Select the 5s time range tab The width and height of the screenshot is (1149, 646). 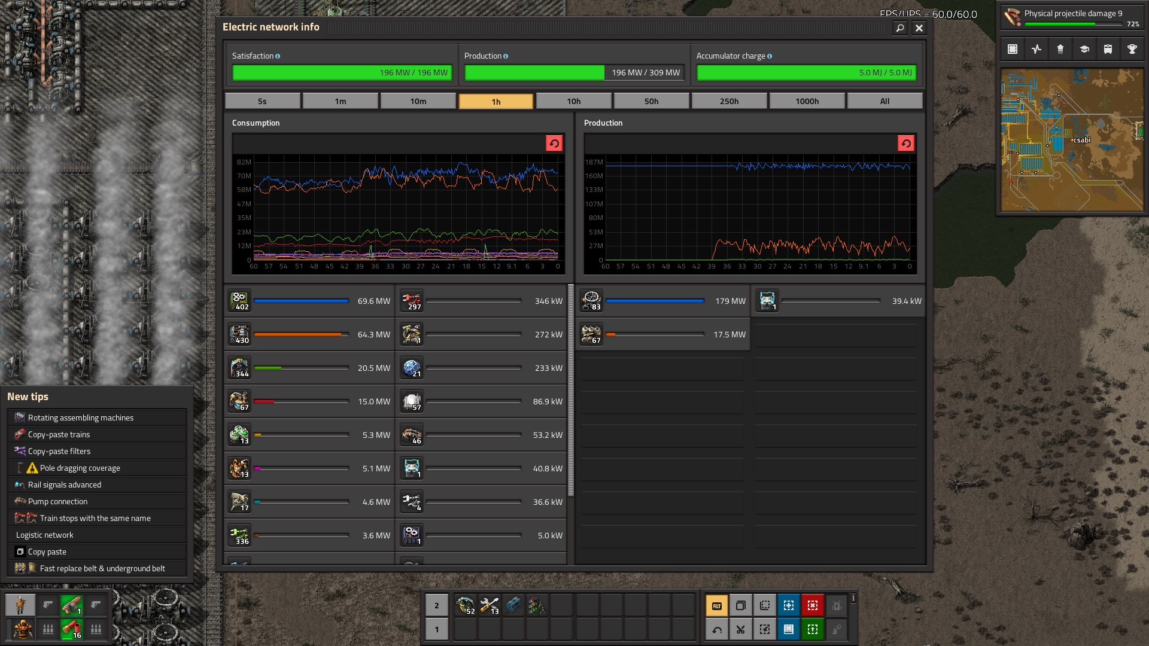(262, 101)
